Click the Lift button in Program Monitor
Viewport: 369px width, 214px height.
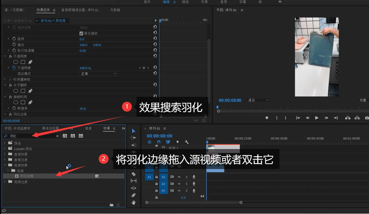pyautogui.click(x=348, y=118)
